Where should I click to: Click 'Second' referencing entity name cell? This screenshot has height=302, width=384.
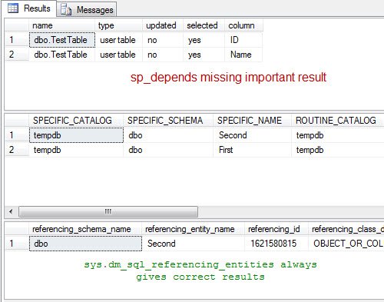193,244
